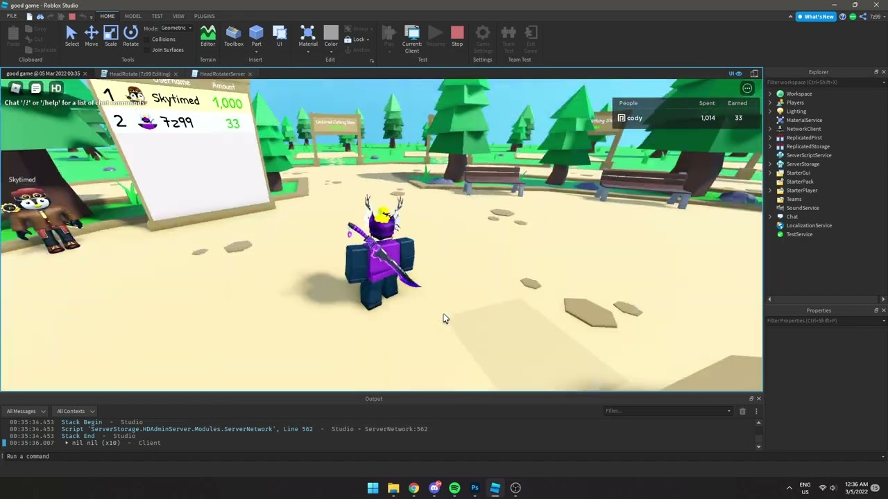Open Google Chrome from taskbar
Image resolution: width=888 pixels, height=499 pixels.
coord(413,488)
